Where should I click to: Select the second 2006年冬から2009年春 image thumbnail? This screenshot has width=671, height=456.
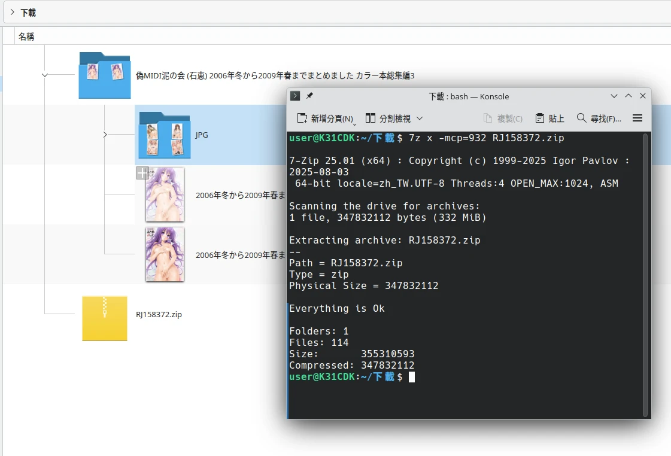coord(165,254)
